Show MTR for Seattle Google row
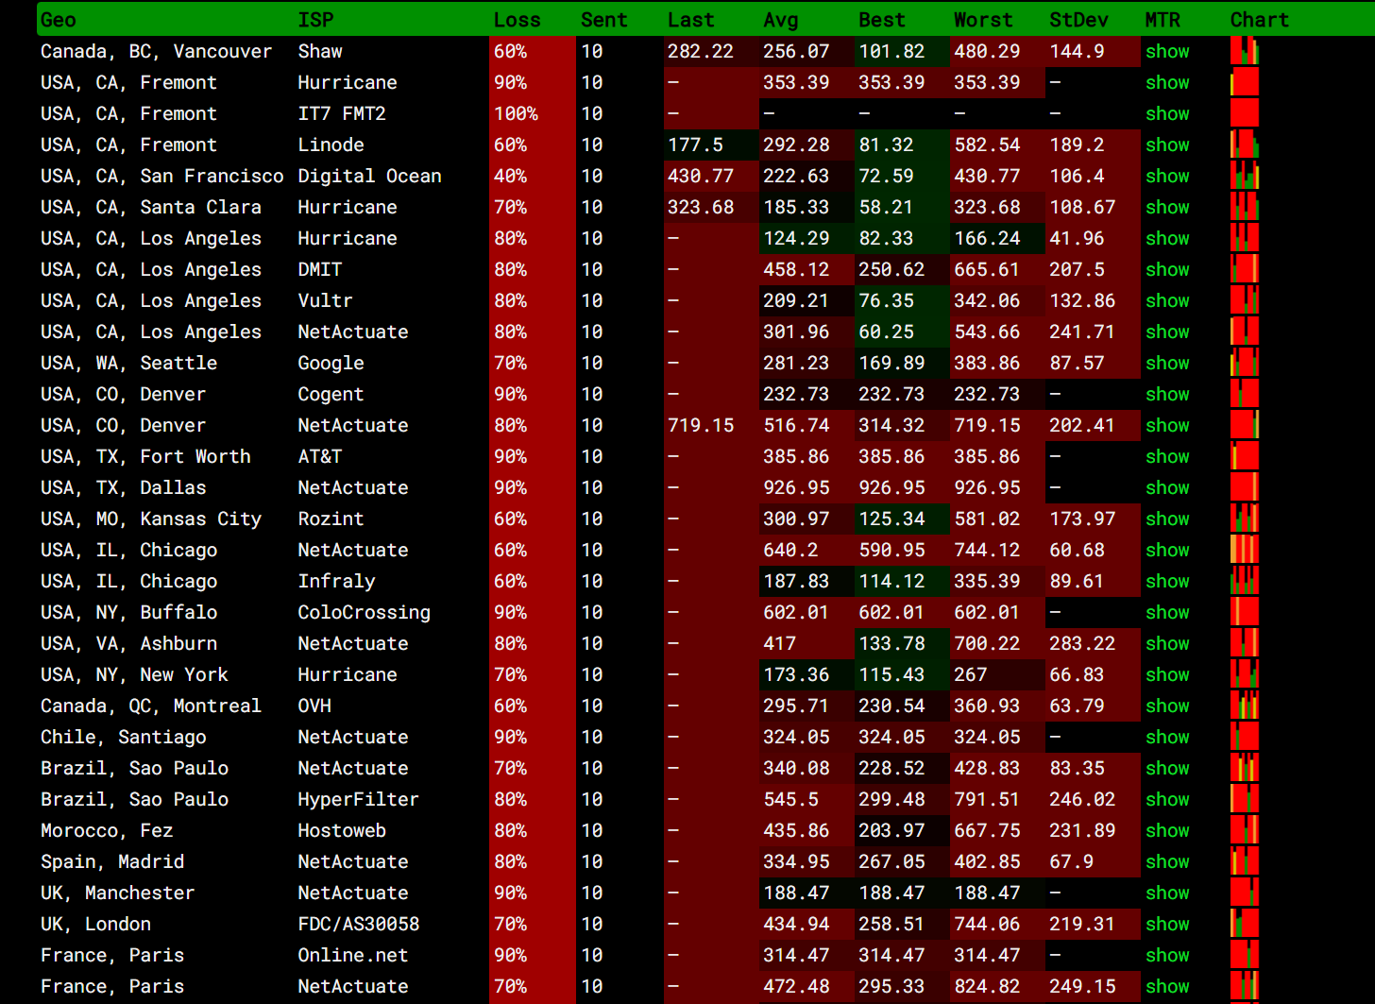 tap(1167, 363)
